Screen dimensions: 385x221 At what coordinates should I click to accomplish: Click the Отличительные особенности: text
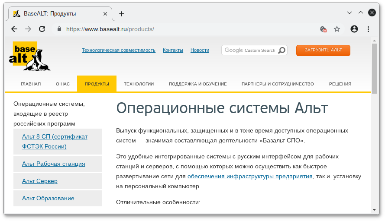tap(158, 202)
